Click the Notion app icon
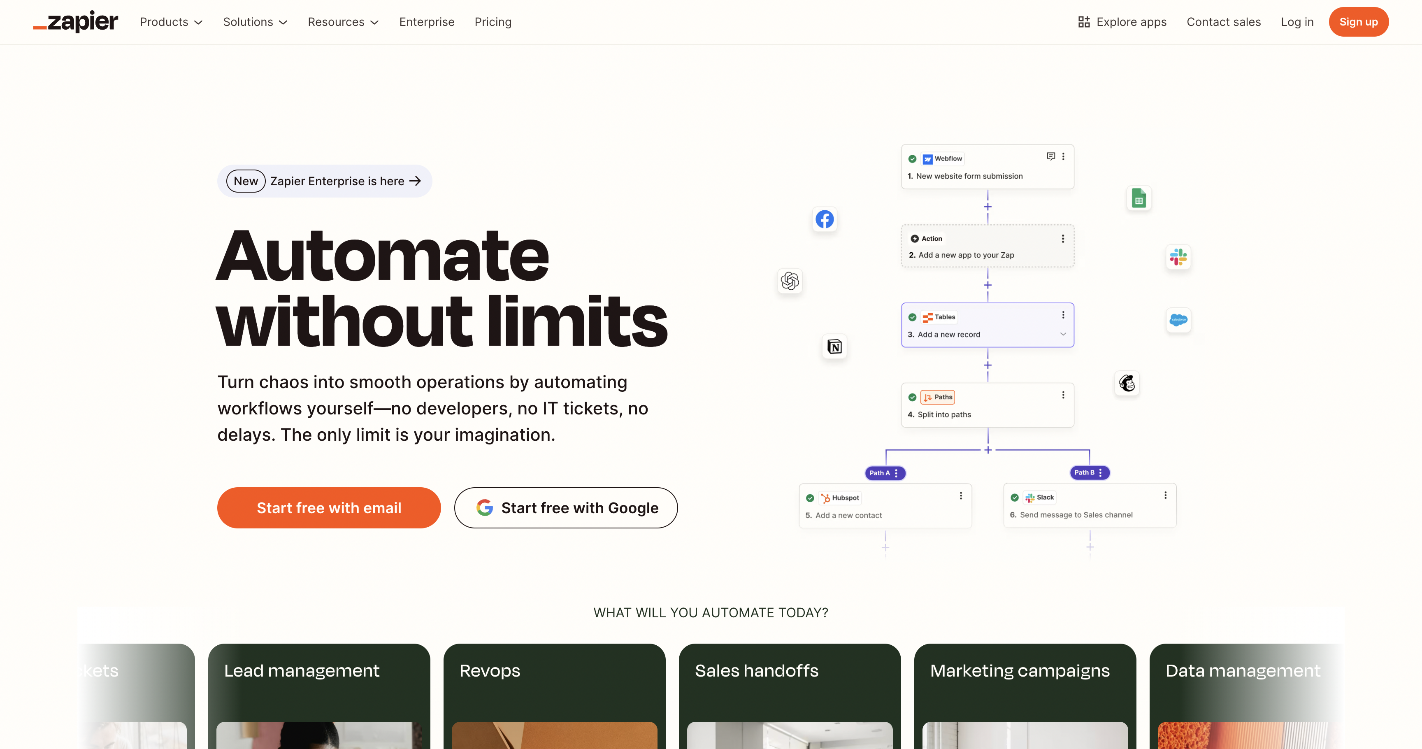Image resolution: width=1422 pixels, height=749 pixels. click(834, 347)
